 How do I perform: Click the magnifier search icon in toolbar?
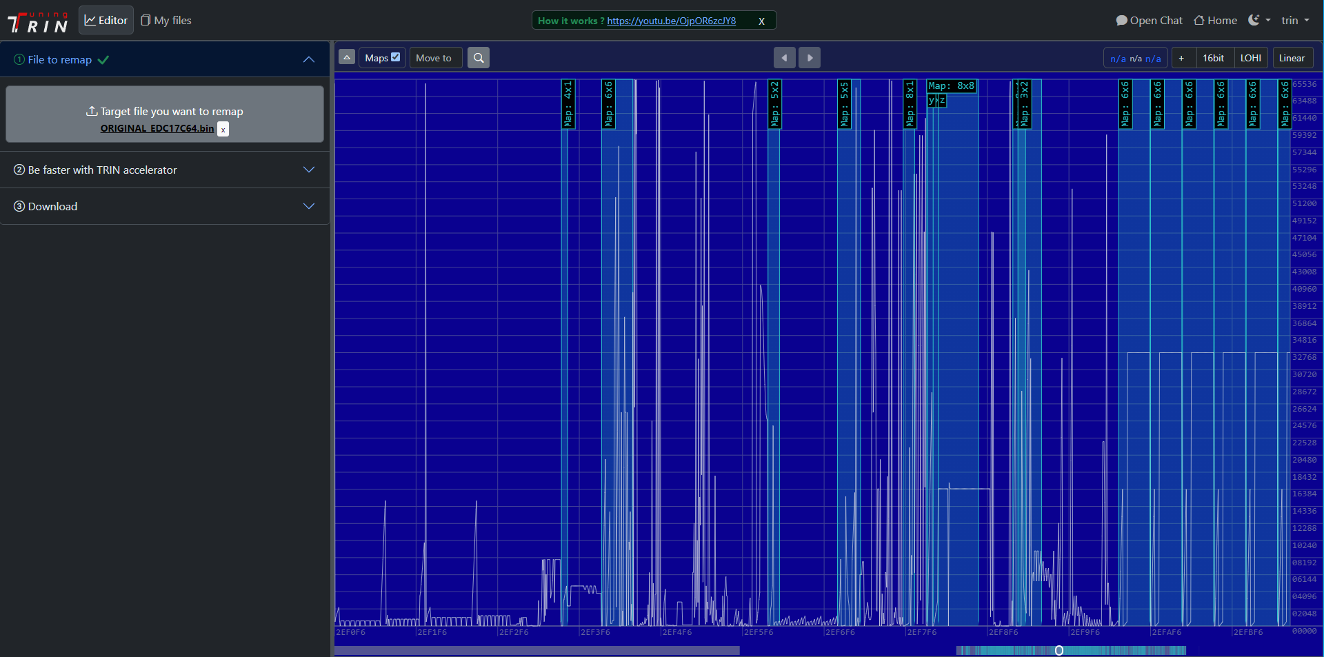point(478,58)
